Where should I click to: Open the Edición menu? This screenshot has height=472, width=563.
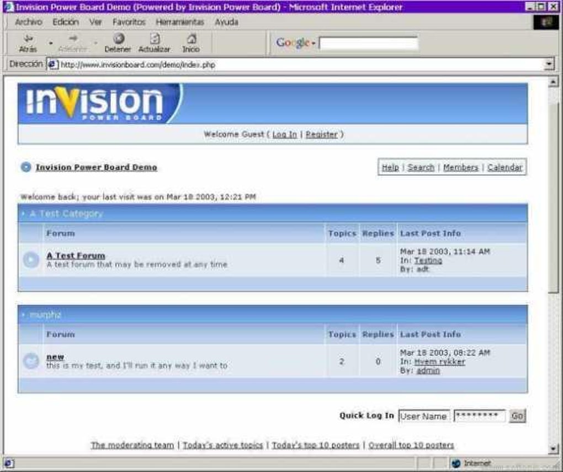click(x=66, y=22)
